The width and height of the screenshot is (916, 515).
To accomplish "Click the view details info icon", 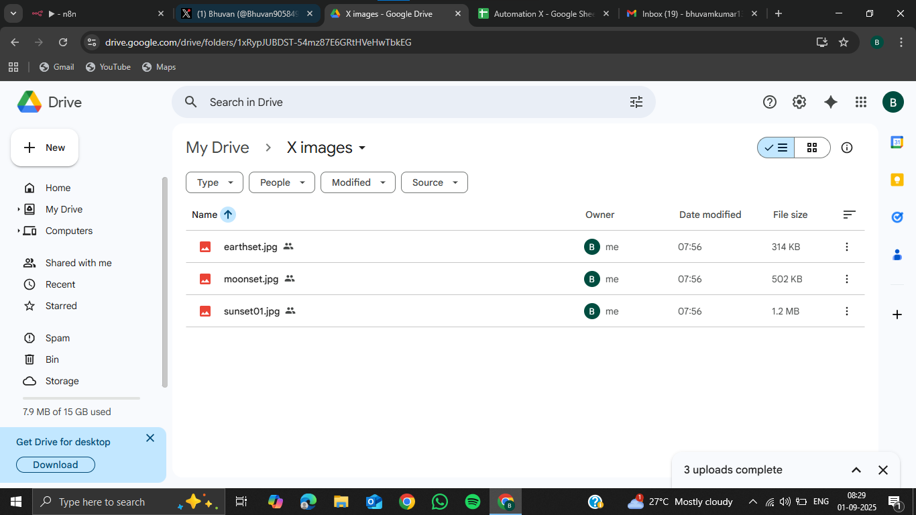I will pos(846,148).
